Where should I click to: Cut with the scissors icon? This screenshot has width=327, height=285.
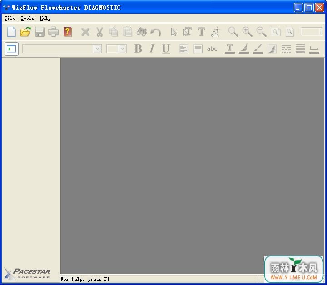tap(99, 32)
